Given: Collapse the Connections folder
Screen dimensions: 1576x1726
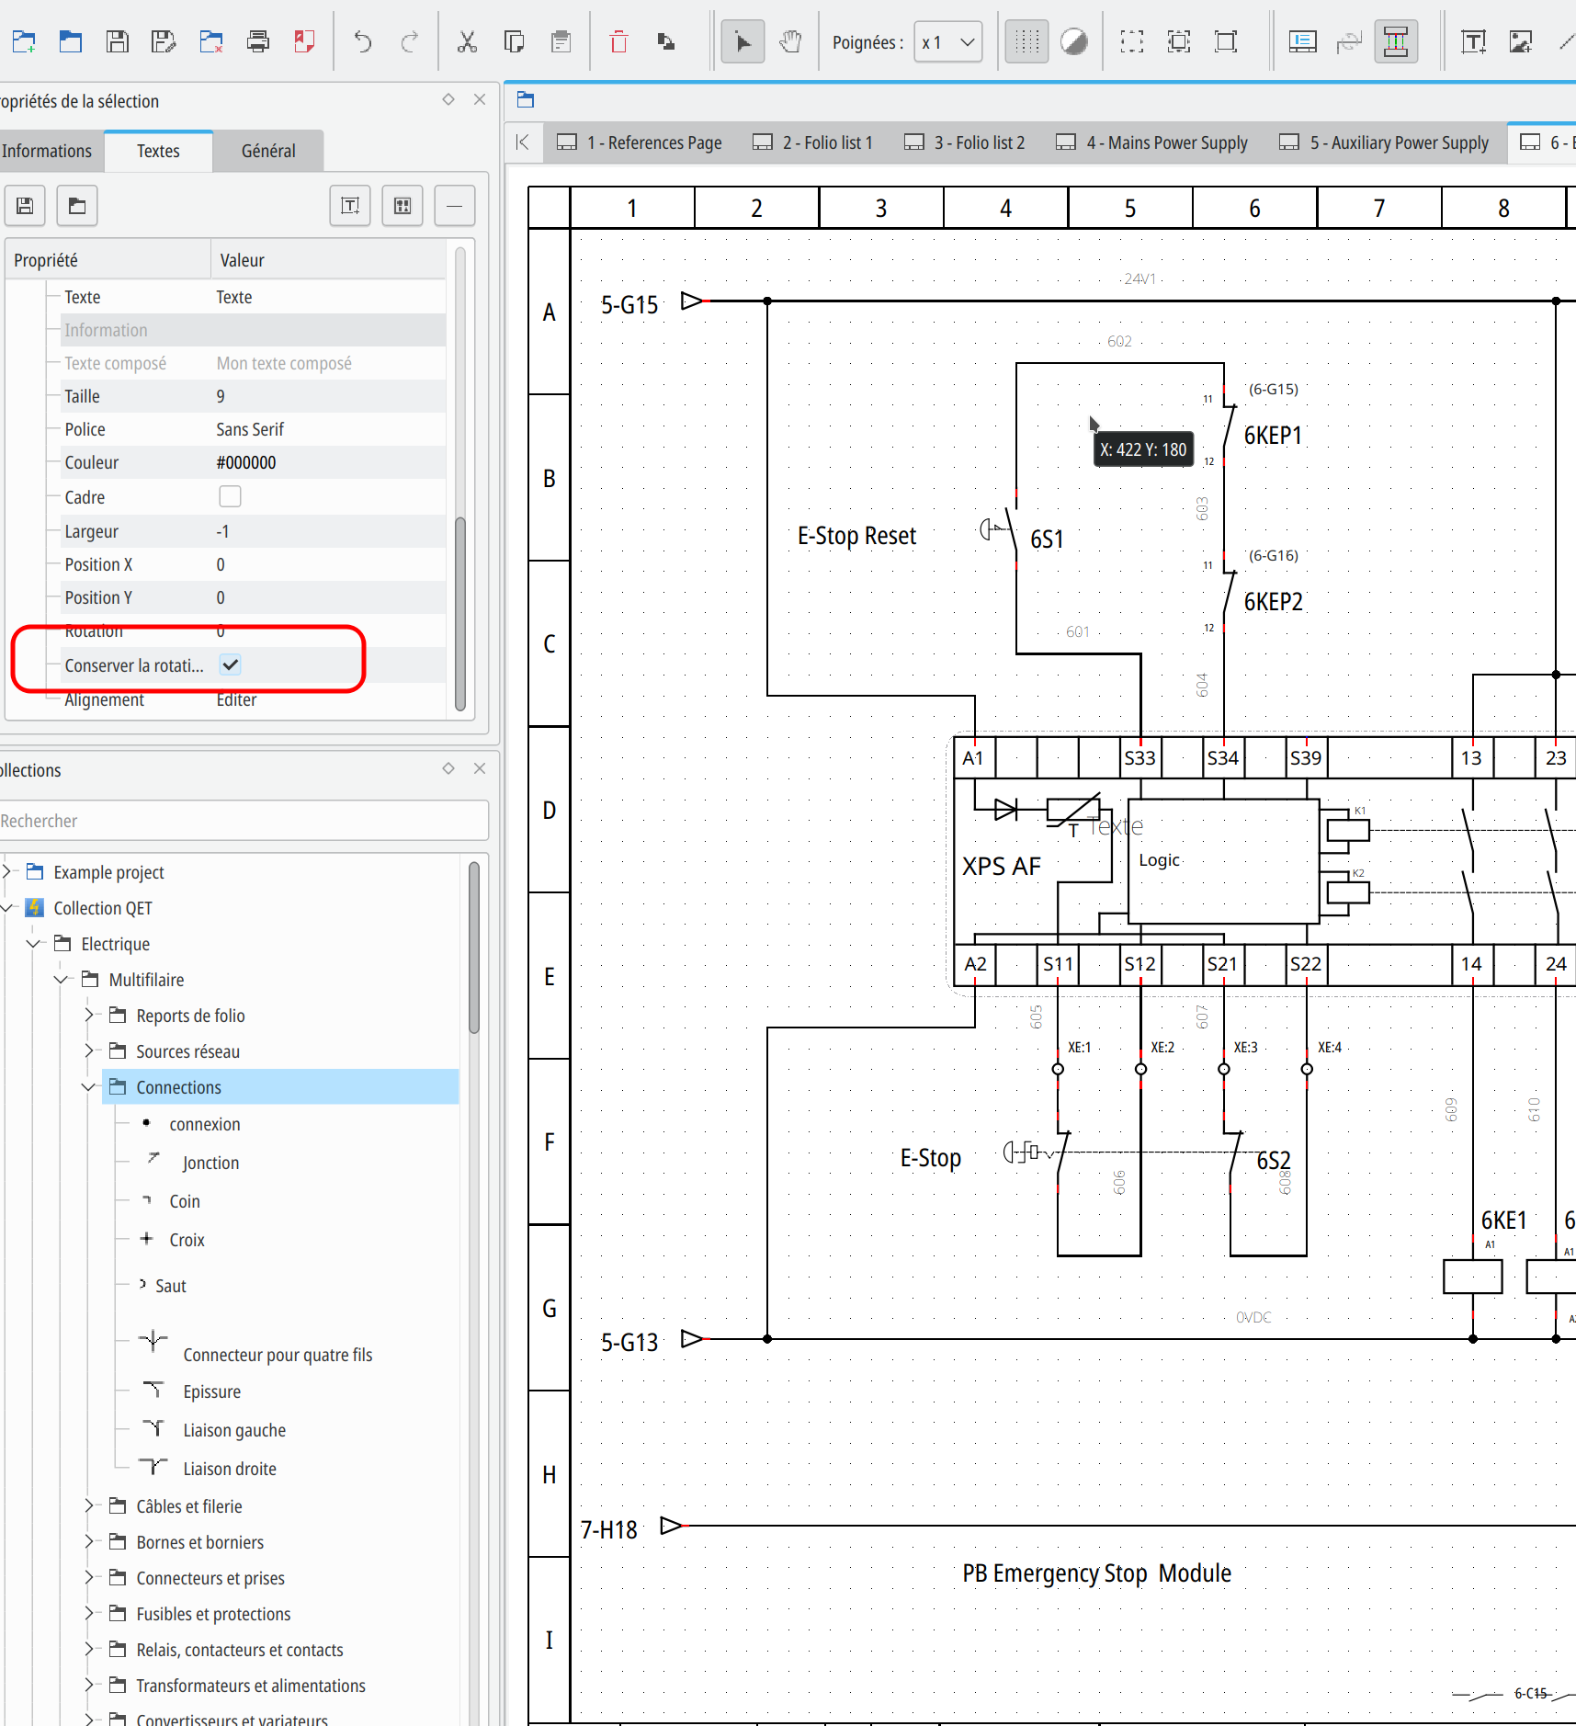Looking at the screenshot, I should pyautogui.click(x=89, y=1086).
